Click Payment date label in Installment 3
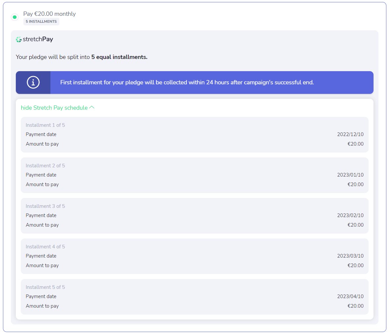390x335 pixels. pos(41,215)
